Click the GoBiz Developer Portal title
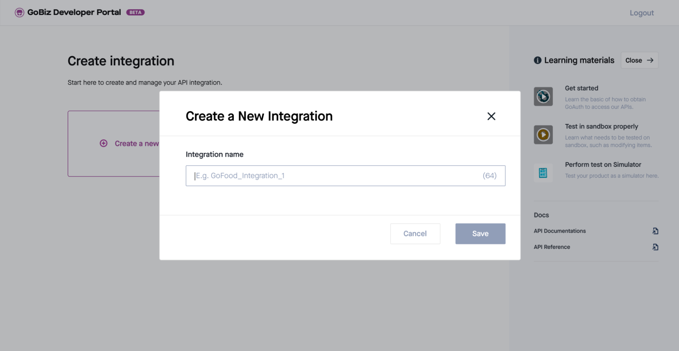Screen dimensions: 679x351 (74, 12)
